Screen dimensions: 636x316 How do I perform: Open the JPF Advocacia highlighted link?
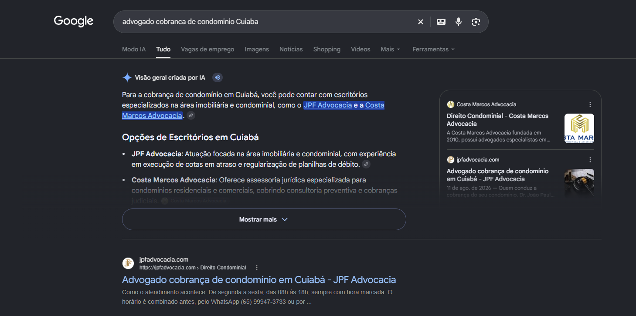click(328, 105)
